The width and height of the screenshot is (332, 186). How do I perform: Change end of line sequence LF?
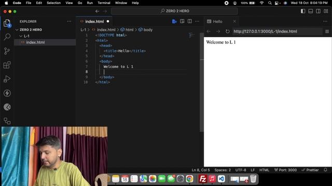[253, 170]
